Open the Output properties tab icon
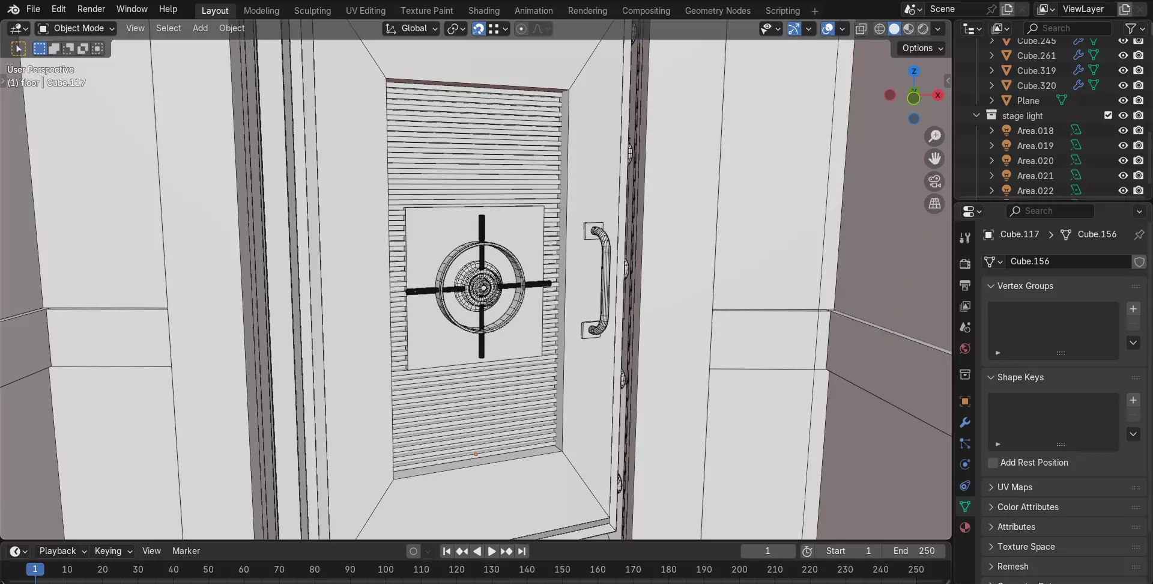The height and width of the screenshot is (584, 1153). pyautogui.click(x=965, y=285)
